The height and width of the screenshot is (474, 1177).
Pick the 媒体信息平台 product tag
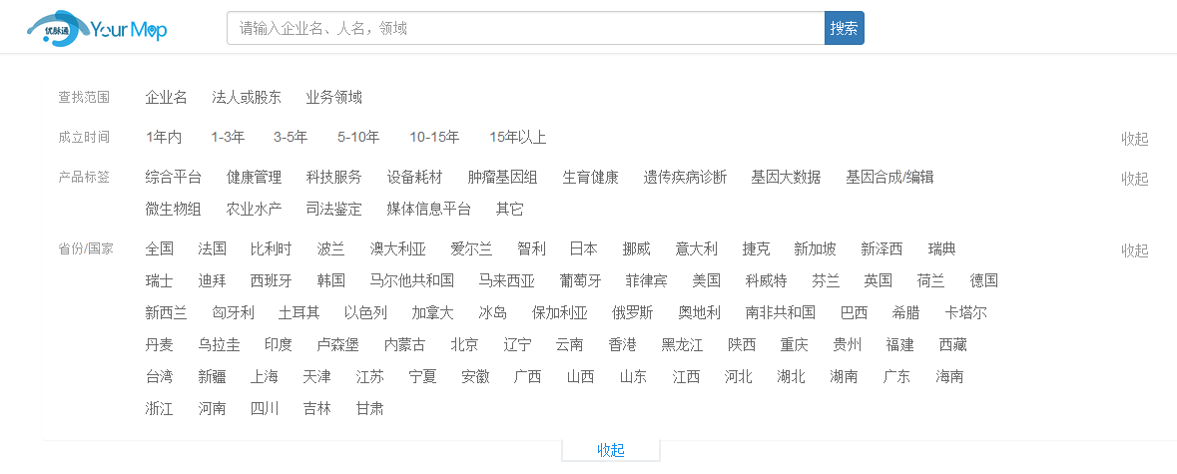tap(428, 210)
